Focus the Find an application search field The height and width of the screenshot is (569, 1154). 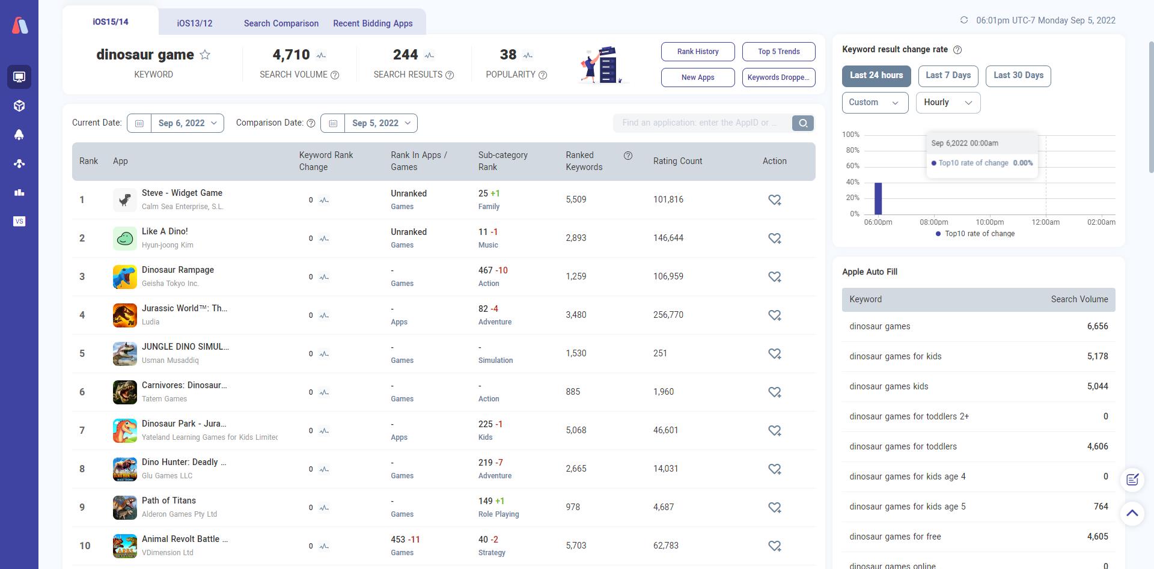[x=702, y=123]
